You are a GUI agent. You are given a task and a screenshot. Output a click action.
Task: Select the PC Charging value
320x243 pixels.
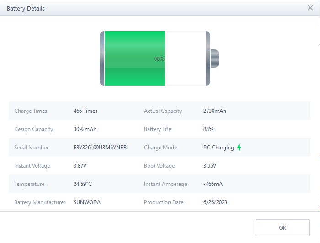point(219,148)
